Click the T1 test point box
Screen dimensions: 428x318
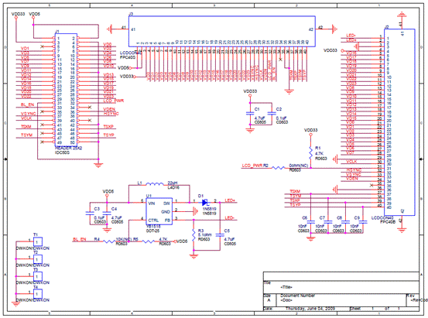point(38,242)
